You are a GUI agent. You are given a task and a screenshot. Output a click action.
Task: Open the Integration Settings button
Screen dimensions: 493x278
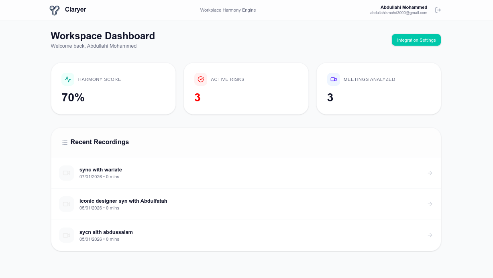pyautogui.click(x=416, y=40)
